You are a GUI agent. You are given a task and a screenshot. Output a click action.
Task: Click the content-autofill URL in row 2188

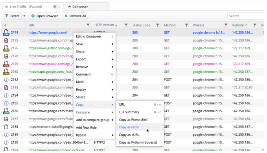(51, 127)
